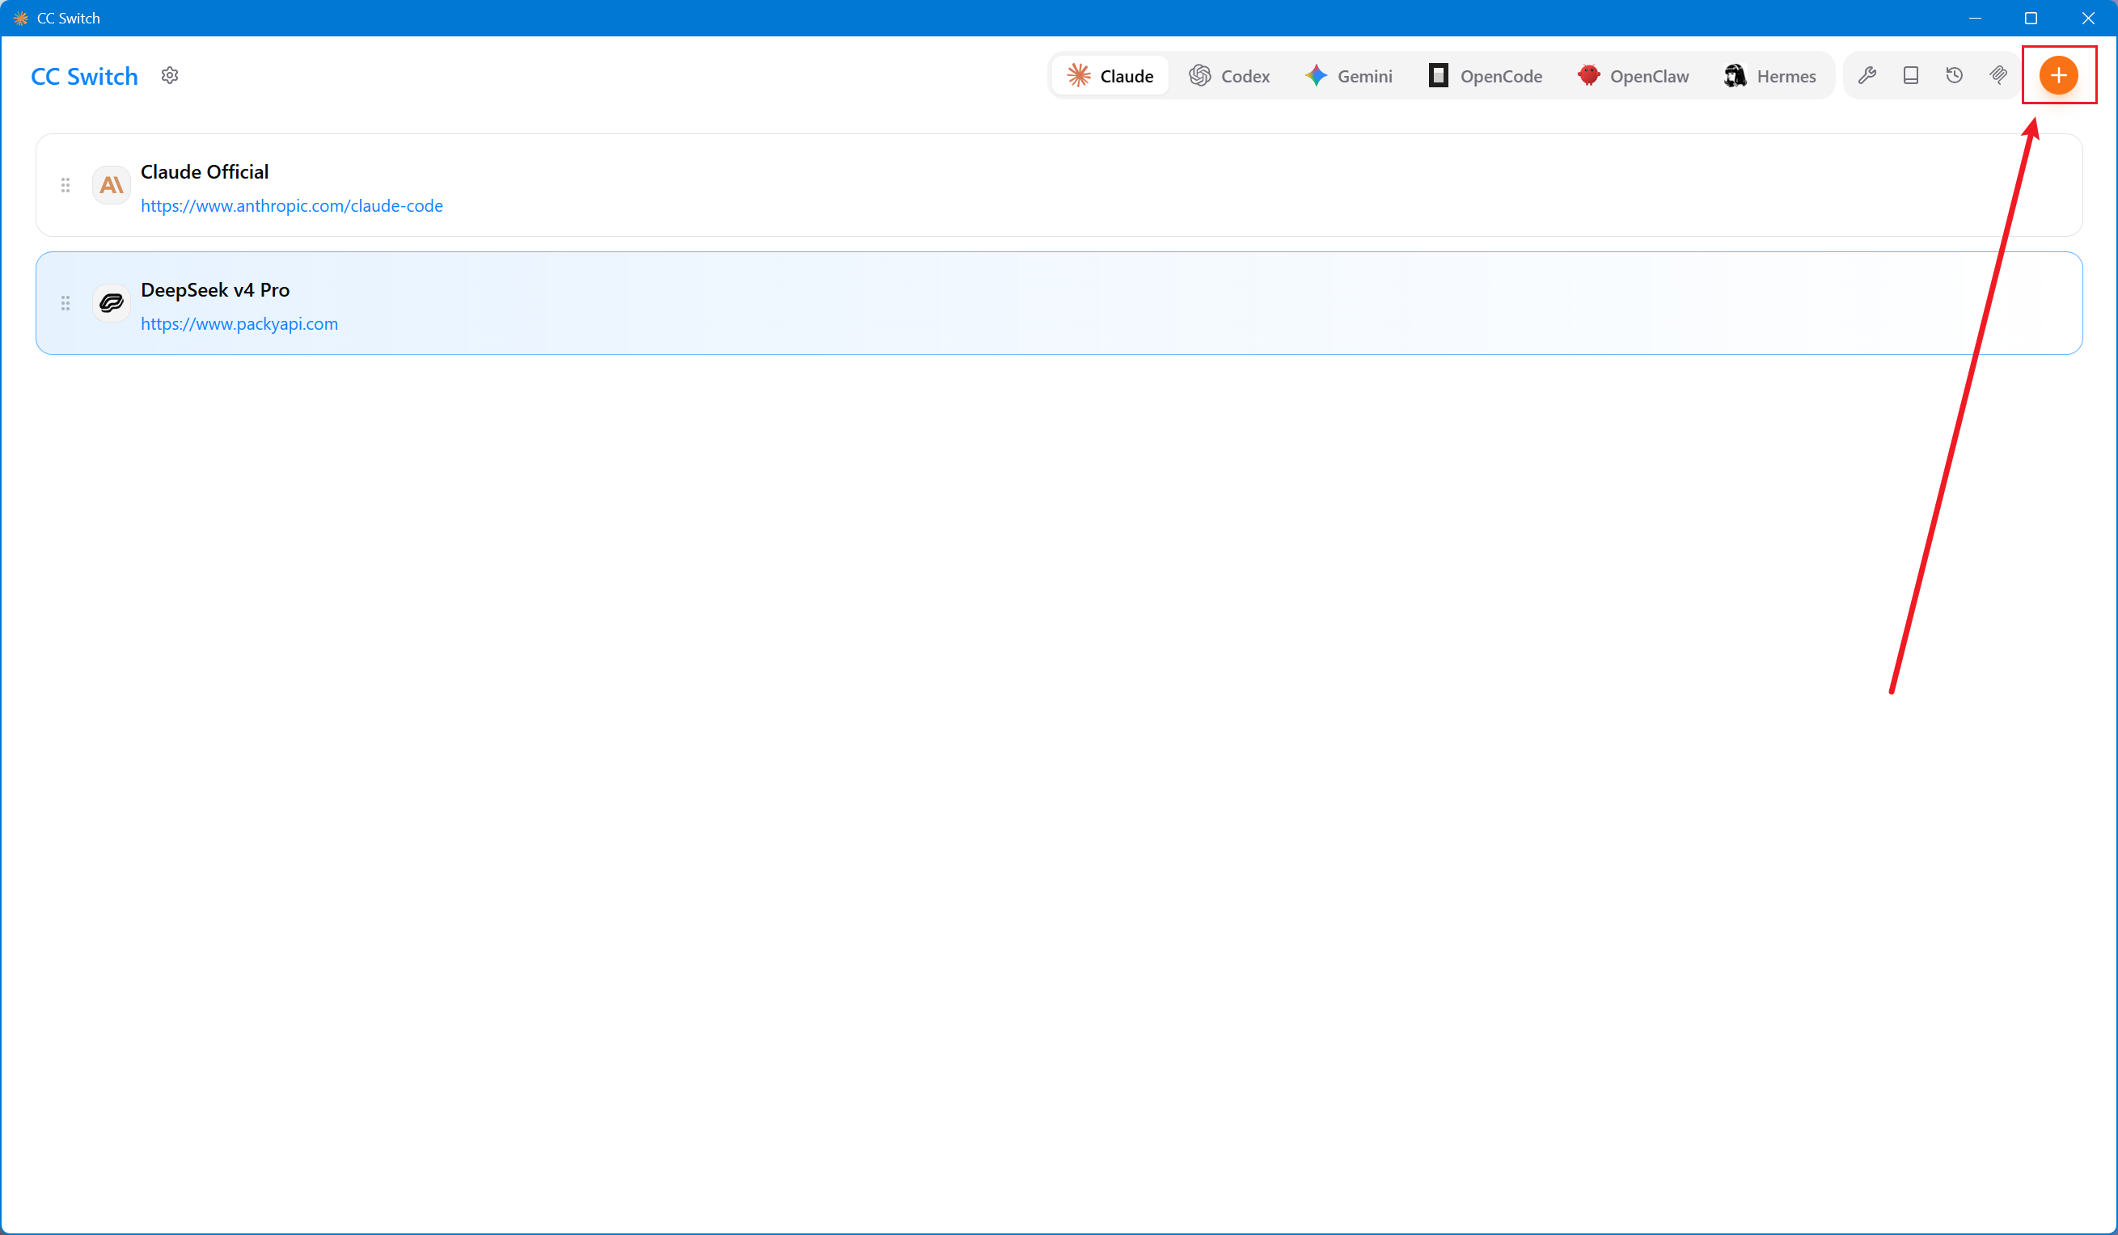Click the CC Switch app title
Image resolution: width=2118 pixels, height=1235 pixels.
pyautogui.click(x=84, y=77)
